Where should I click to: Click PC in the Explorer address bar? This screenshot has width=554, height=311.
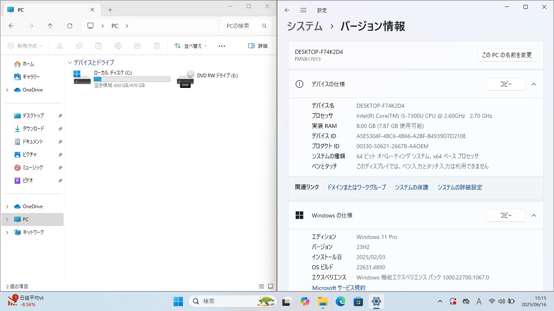pyautogui.click(x=115, y=26)
